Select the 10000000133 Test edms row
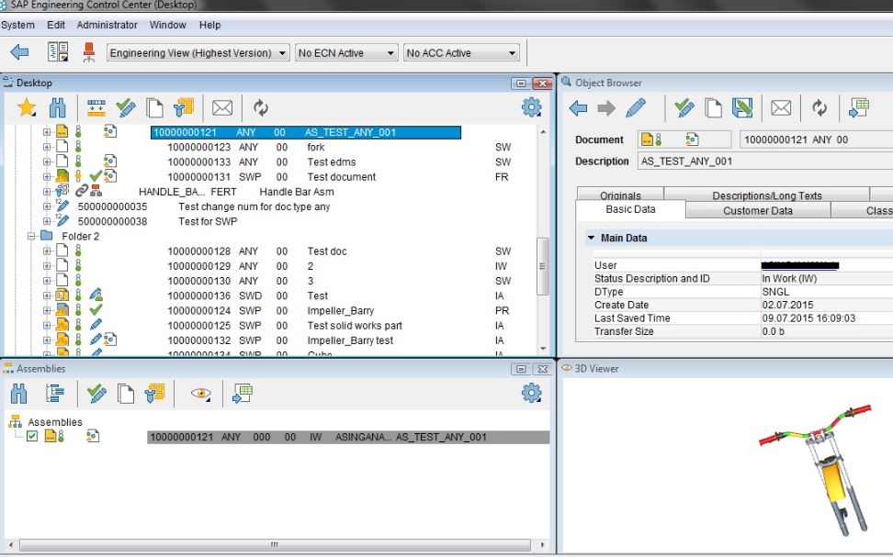The height and width of the screenshot is (557, 893). pos(285,162)
